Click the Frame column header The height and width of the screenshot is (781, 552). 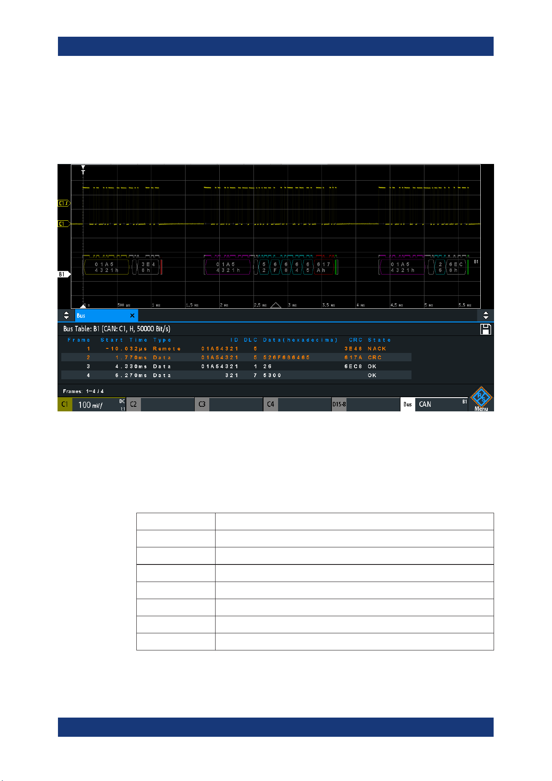tap(79, 340)
